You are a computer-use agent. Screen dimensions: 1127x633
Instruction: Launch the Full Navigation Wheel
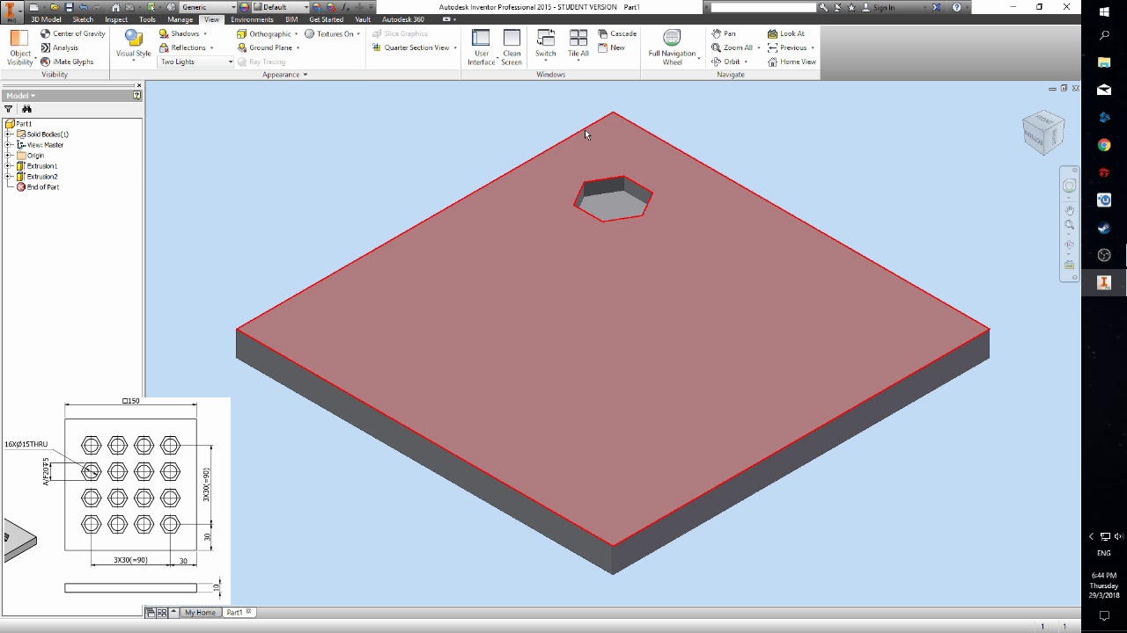[672, 47]
